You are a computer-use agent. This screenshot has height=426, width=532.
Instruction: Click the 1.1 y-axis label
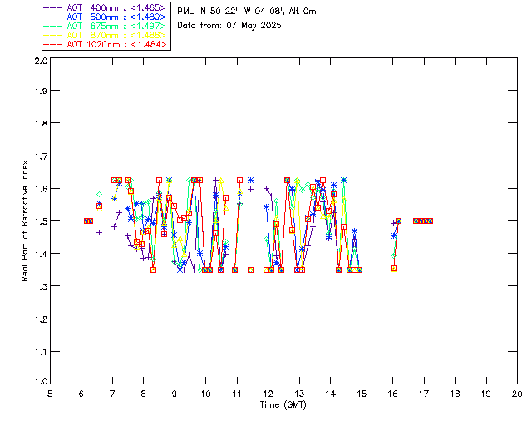[41, 352]
